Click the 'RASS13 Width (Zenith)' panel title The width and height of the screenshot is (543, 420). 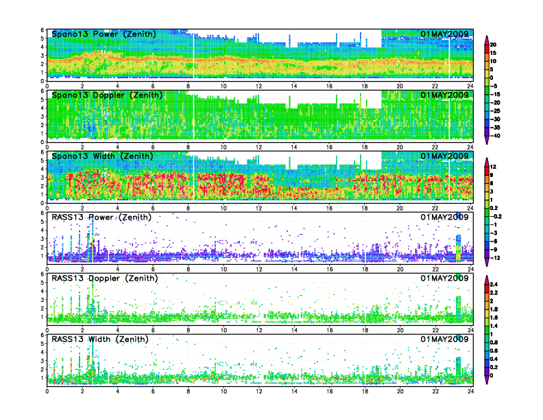[x=99, y=339]
